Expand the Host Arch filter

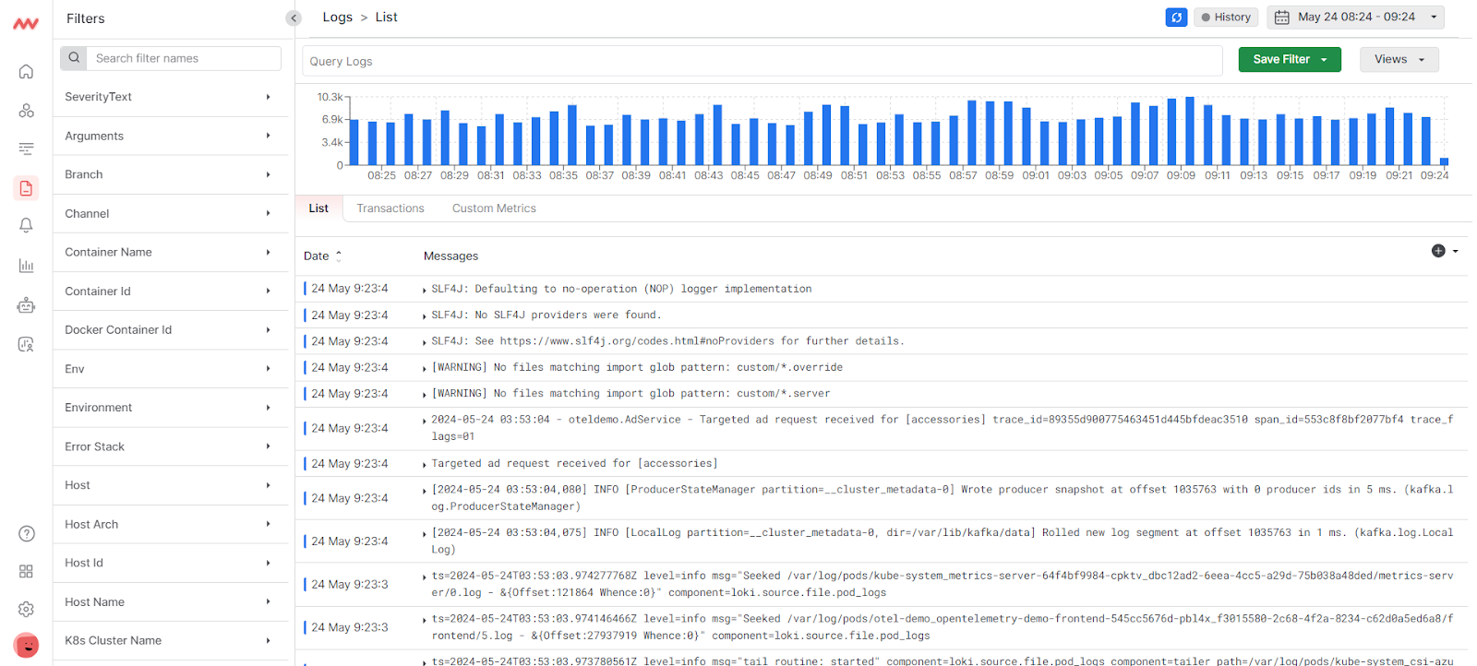170,524
